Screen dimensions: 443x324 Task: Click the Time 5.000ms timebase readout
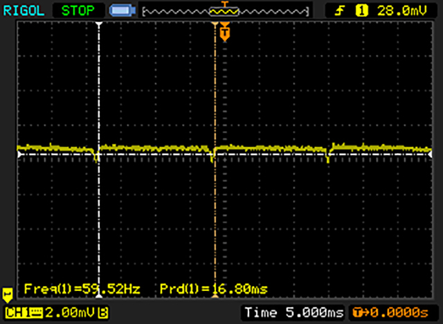point(294,312)
